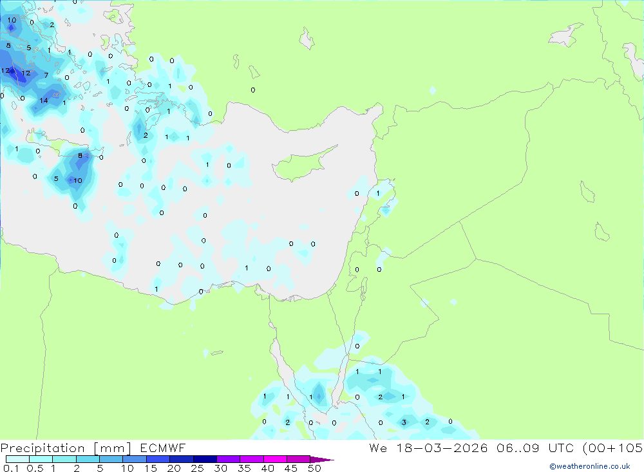This screenshot has width=644, height=472.
Task: Click the "30" legend scale label
Action: coord(221,468)
